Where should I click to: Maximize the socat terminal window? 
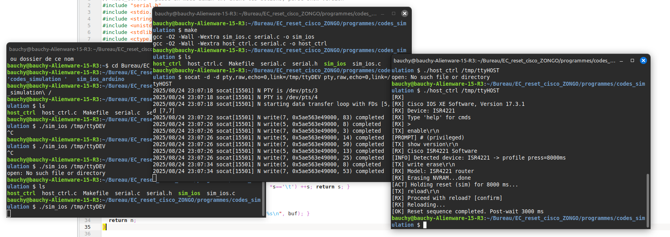[394, 13]
